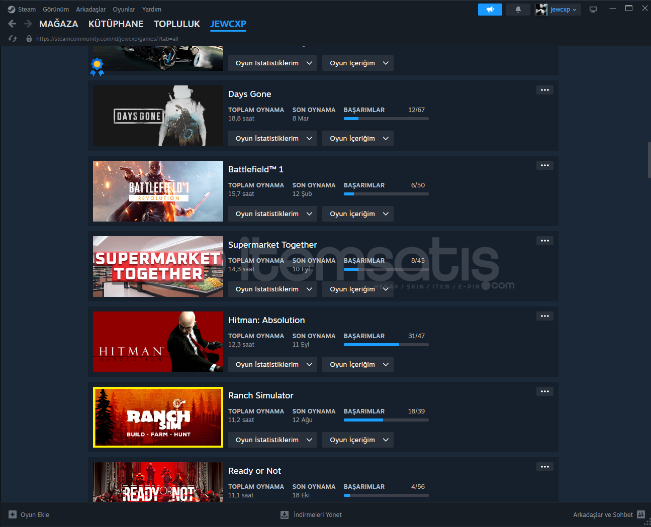Open the Supermarket Together title link

click(x=272, y=245)
